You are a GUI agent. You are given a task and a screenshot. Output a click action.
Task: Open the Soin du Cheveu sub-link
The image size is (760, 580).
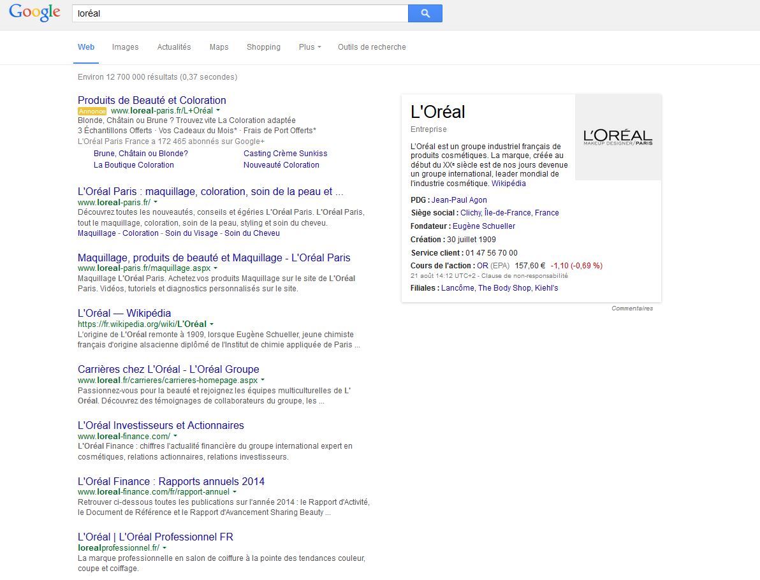[x=252, y=233]
